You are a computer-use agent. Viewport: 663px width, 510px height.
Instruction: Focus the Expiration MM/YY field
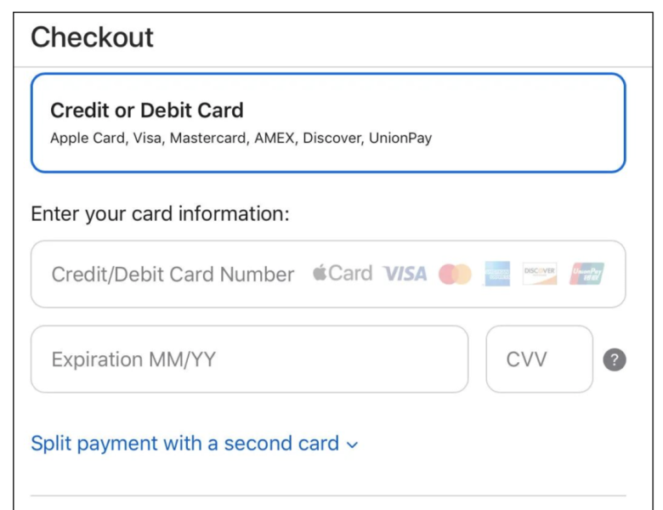pyautogui.click(x=249, y=359)
